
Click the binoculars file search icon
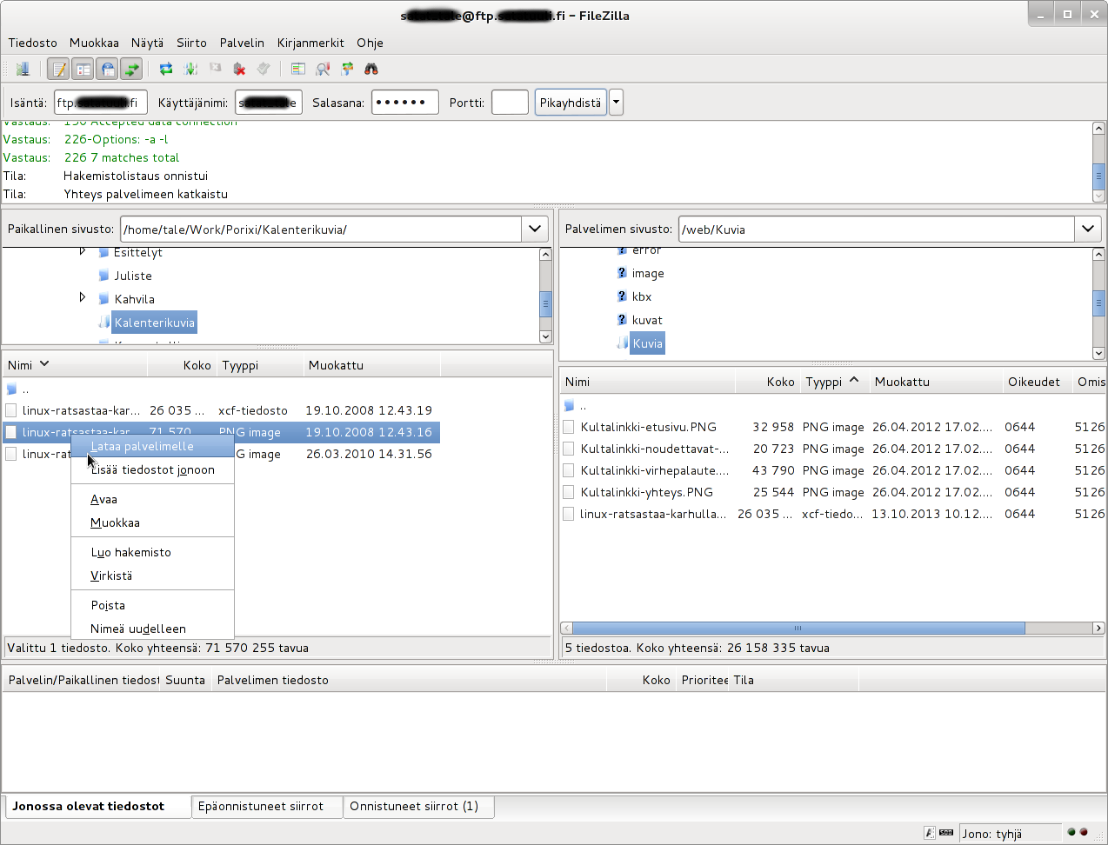tap(371, 69)
